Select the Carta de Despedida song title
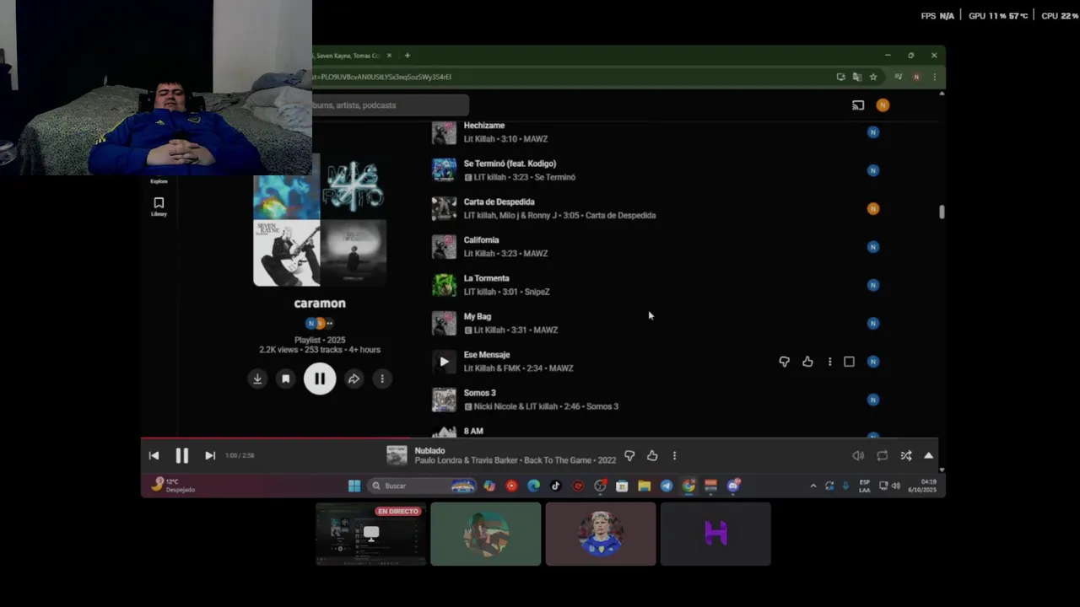This screenshot has width=1080, height=607. tap(499, 201)
